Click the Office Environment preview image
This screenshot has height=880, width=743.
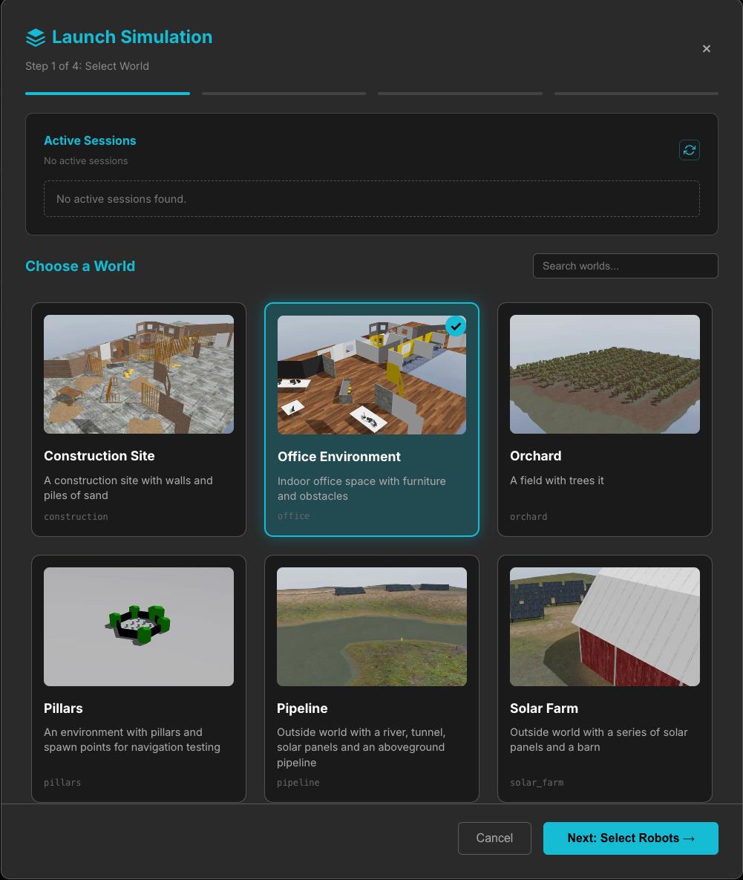(371, 375)
